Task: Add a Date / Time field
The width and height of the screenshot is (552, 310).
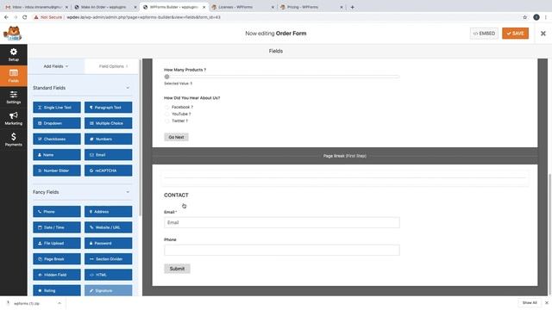Action: tap(57, 227)
